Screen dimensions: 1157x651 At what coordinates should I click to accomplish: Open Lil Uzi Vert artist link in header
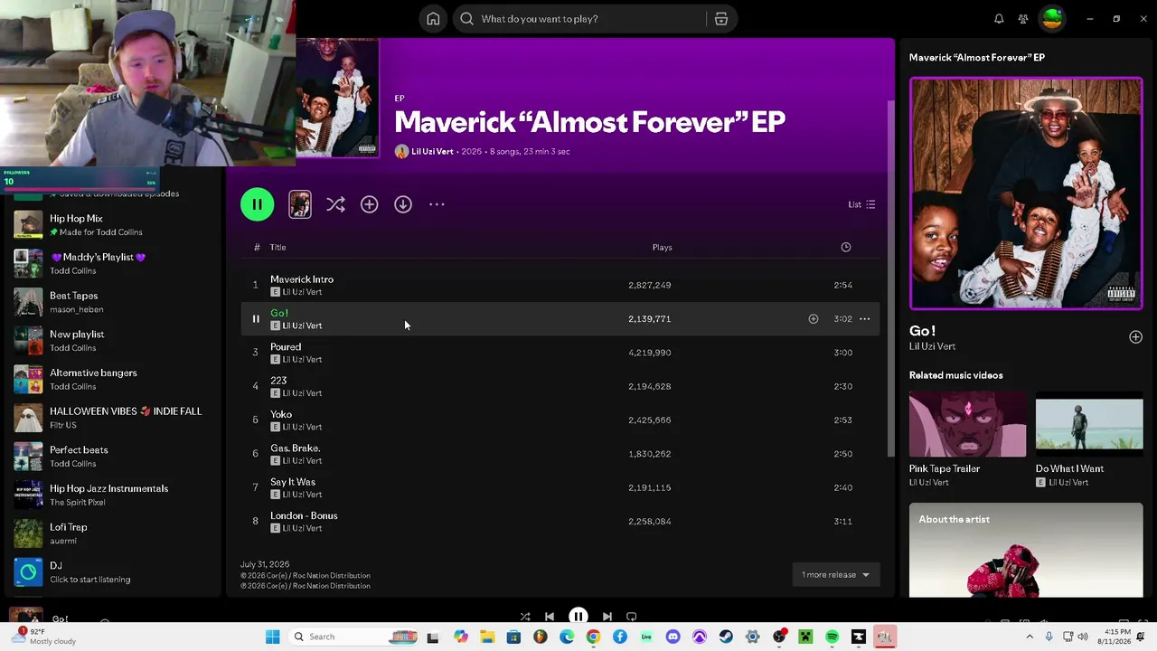pos(432,152)
